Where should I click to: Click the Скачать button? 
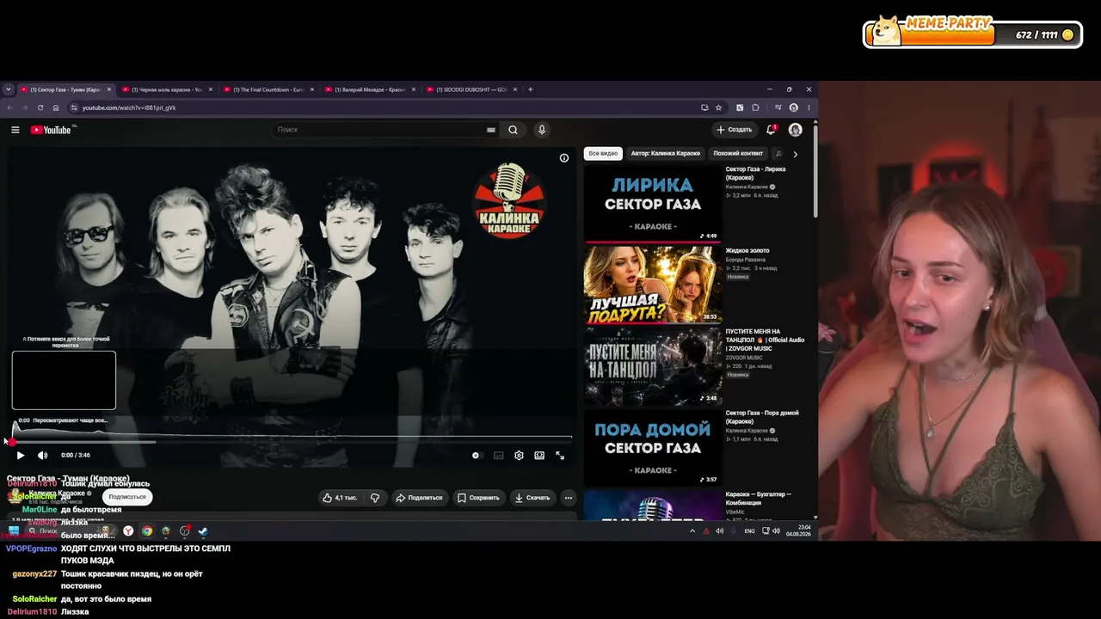click(532, 498)
